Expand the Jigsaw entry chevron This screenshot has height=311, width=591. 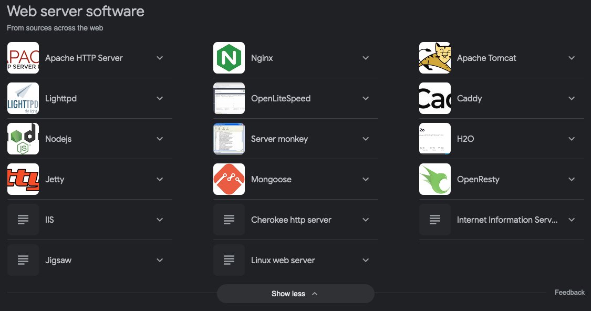tap(160, 260)
